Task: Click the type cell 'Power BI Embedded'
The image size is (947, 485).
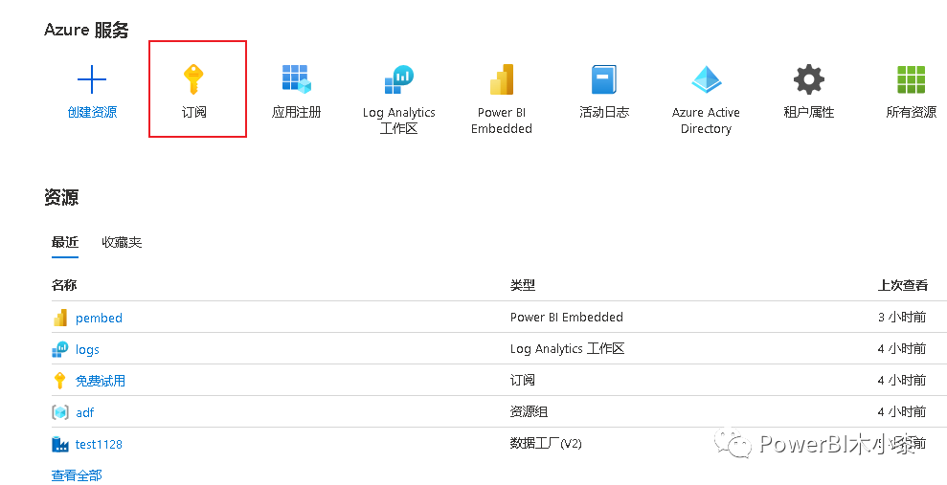Action: coord(567,317)
